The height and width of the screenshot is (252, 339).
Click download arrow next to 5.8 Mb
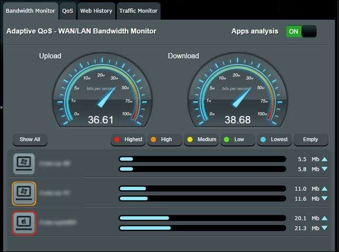324,169
